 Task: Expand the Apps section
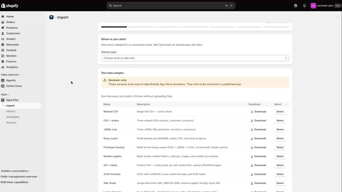pyautogui.click(x=5, y=94)
